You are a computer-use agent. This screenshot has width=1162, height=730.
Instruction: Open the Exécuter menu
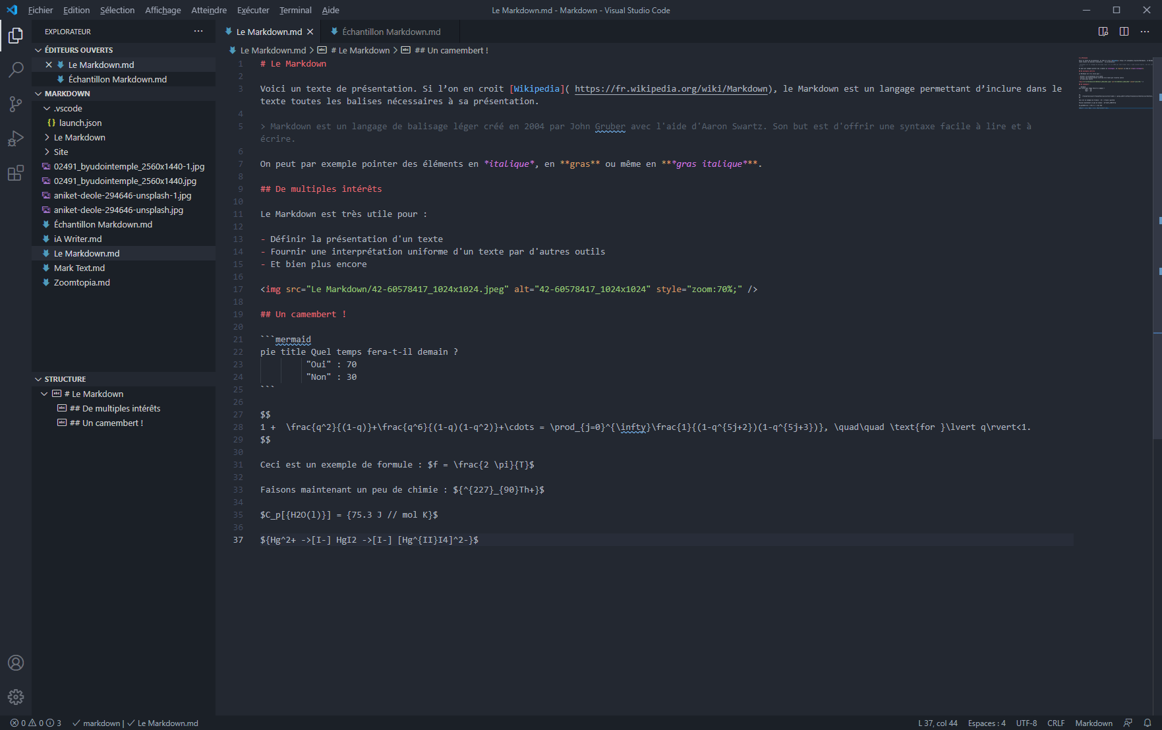tap(253, 10)
